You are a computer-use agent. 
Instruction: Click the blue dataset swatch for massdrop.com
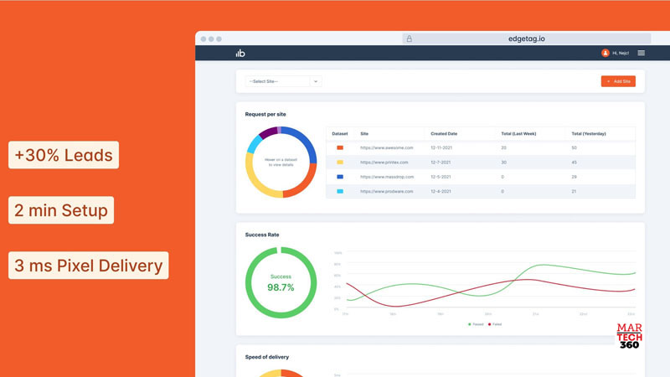(340, 177)
